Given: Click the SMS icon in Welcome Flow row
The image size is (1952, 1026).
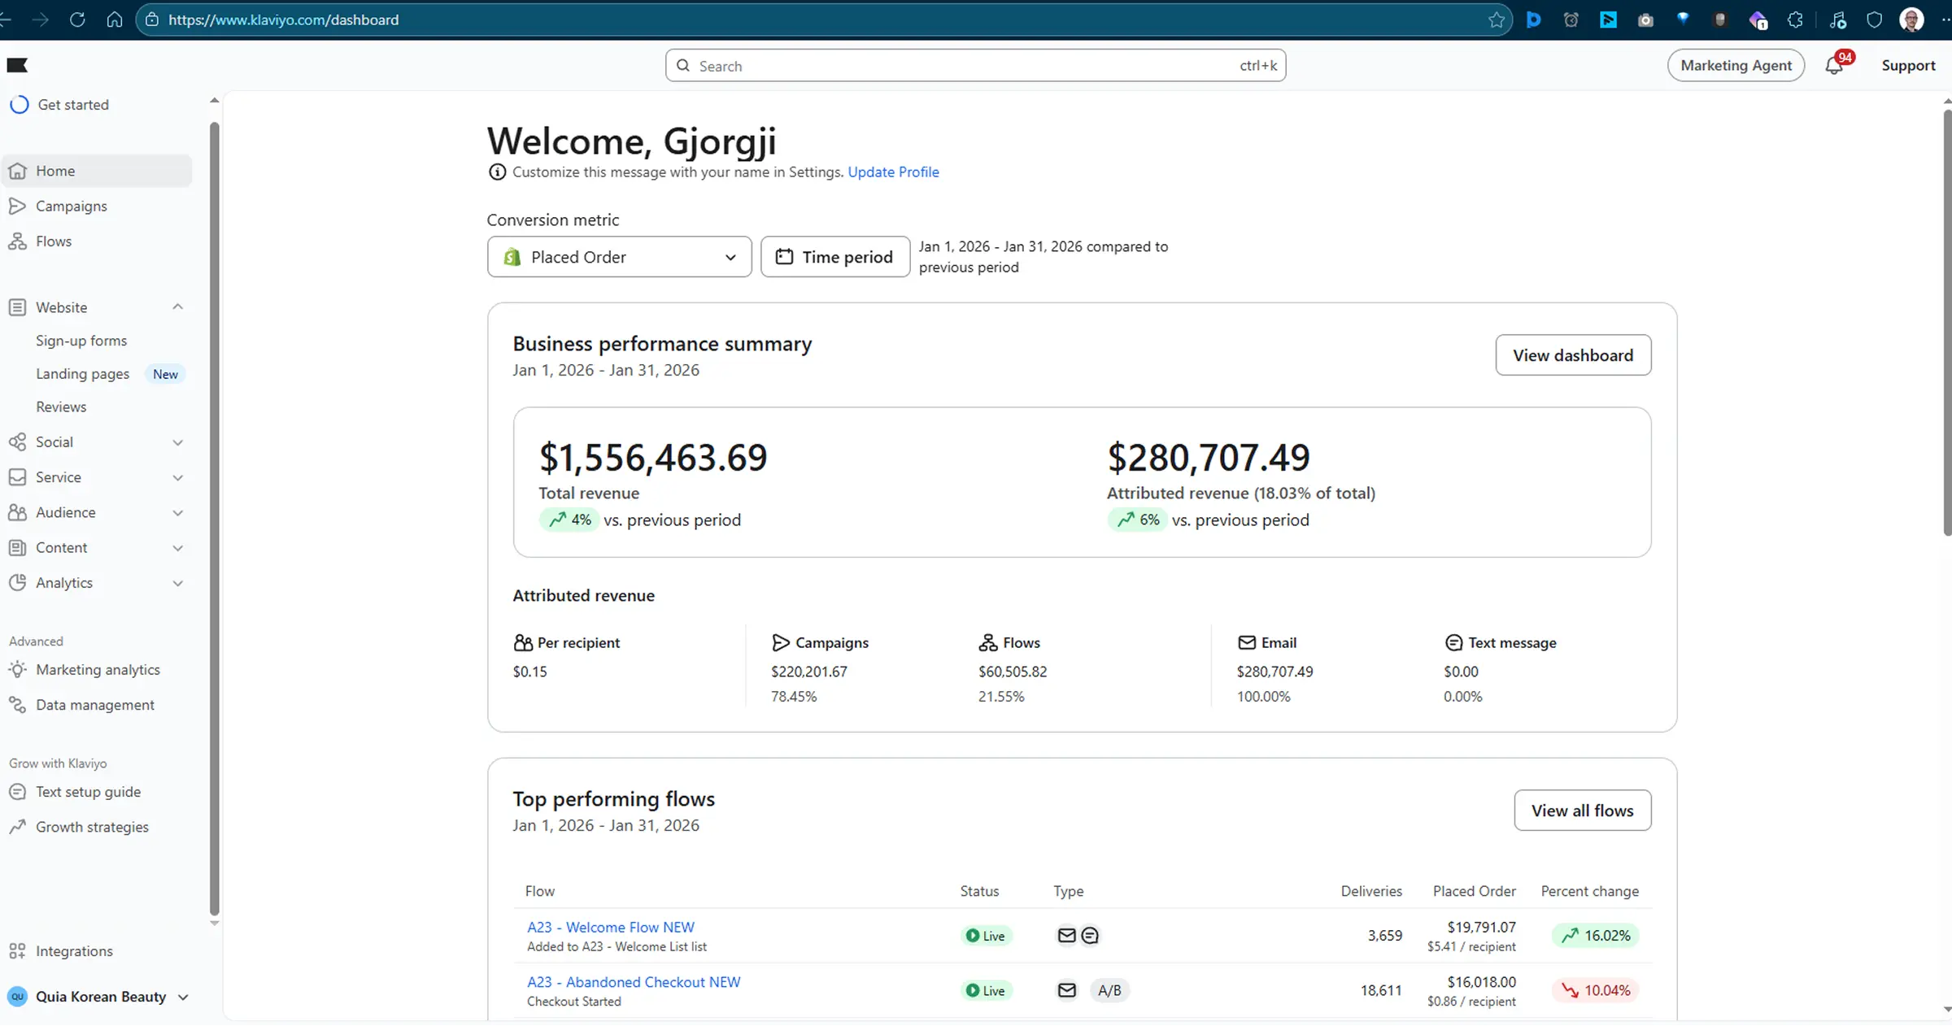Looking at the screenshot, I should click(1090, 935).
